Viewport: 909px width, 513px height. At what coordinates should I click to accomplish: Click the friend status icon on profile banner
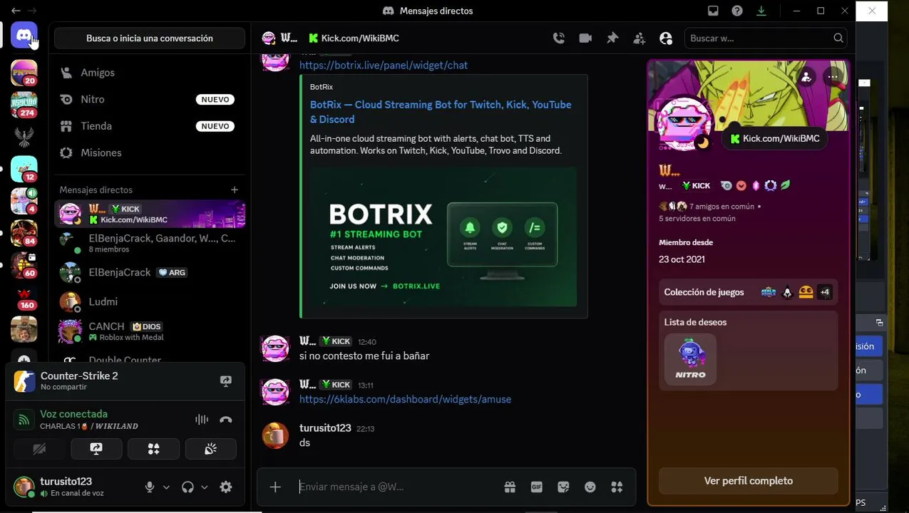pyautogui.click(x=806, y=77)
